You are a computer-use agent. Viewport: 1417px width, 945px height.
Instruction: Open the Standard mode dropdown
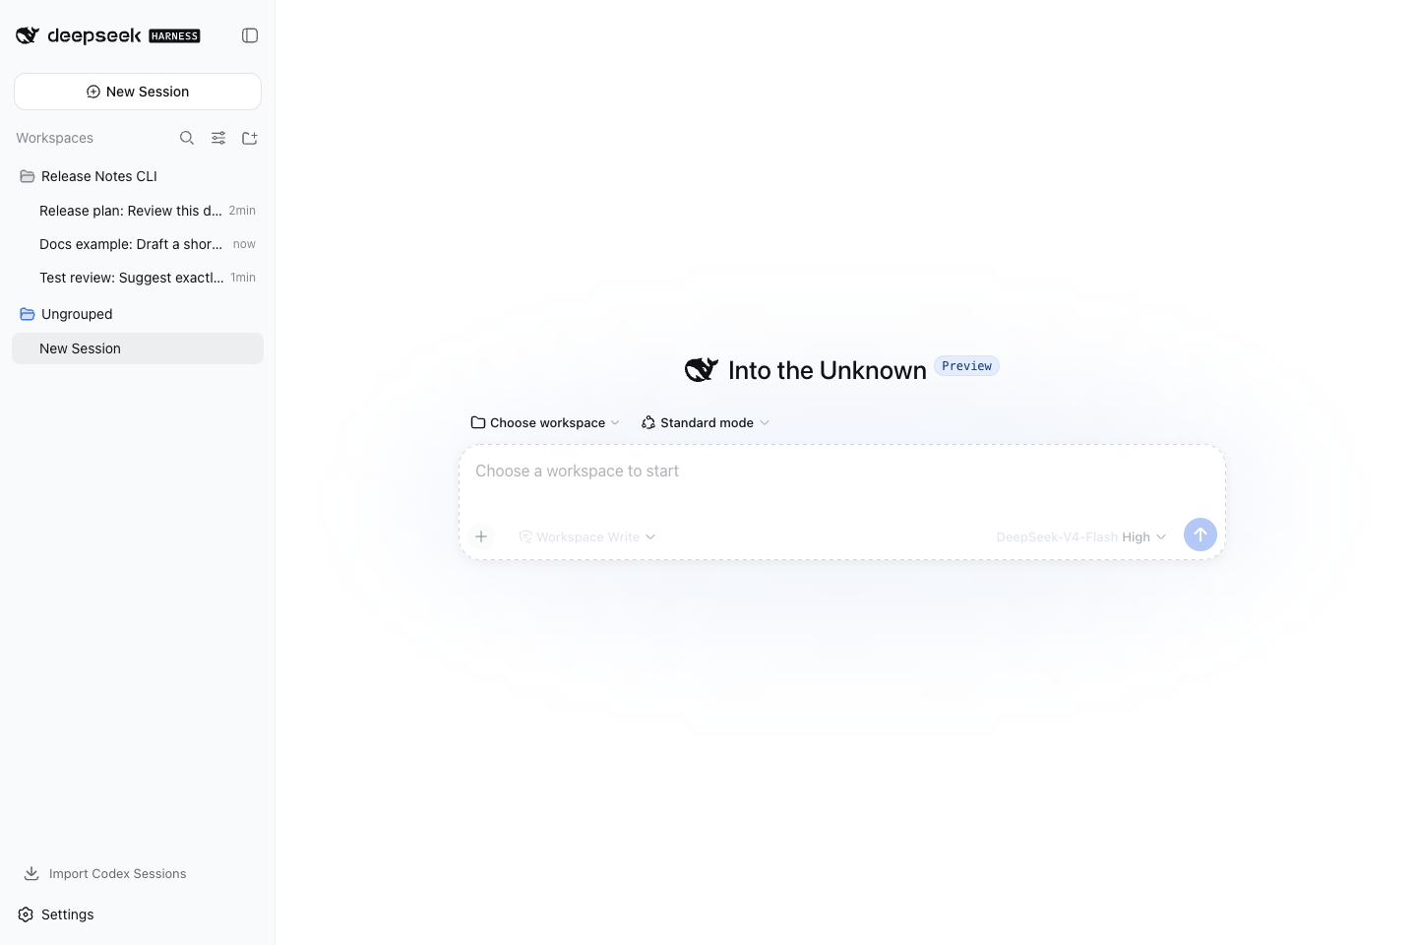pyautogui.click(x=706, y=422)
